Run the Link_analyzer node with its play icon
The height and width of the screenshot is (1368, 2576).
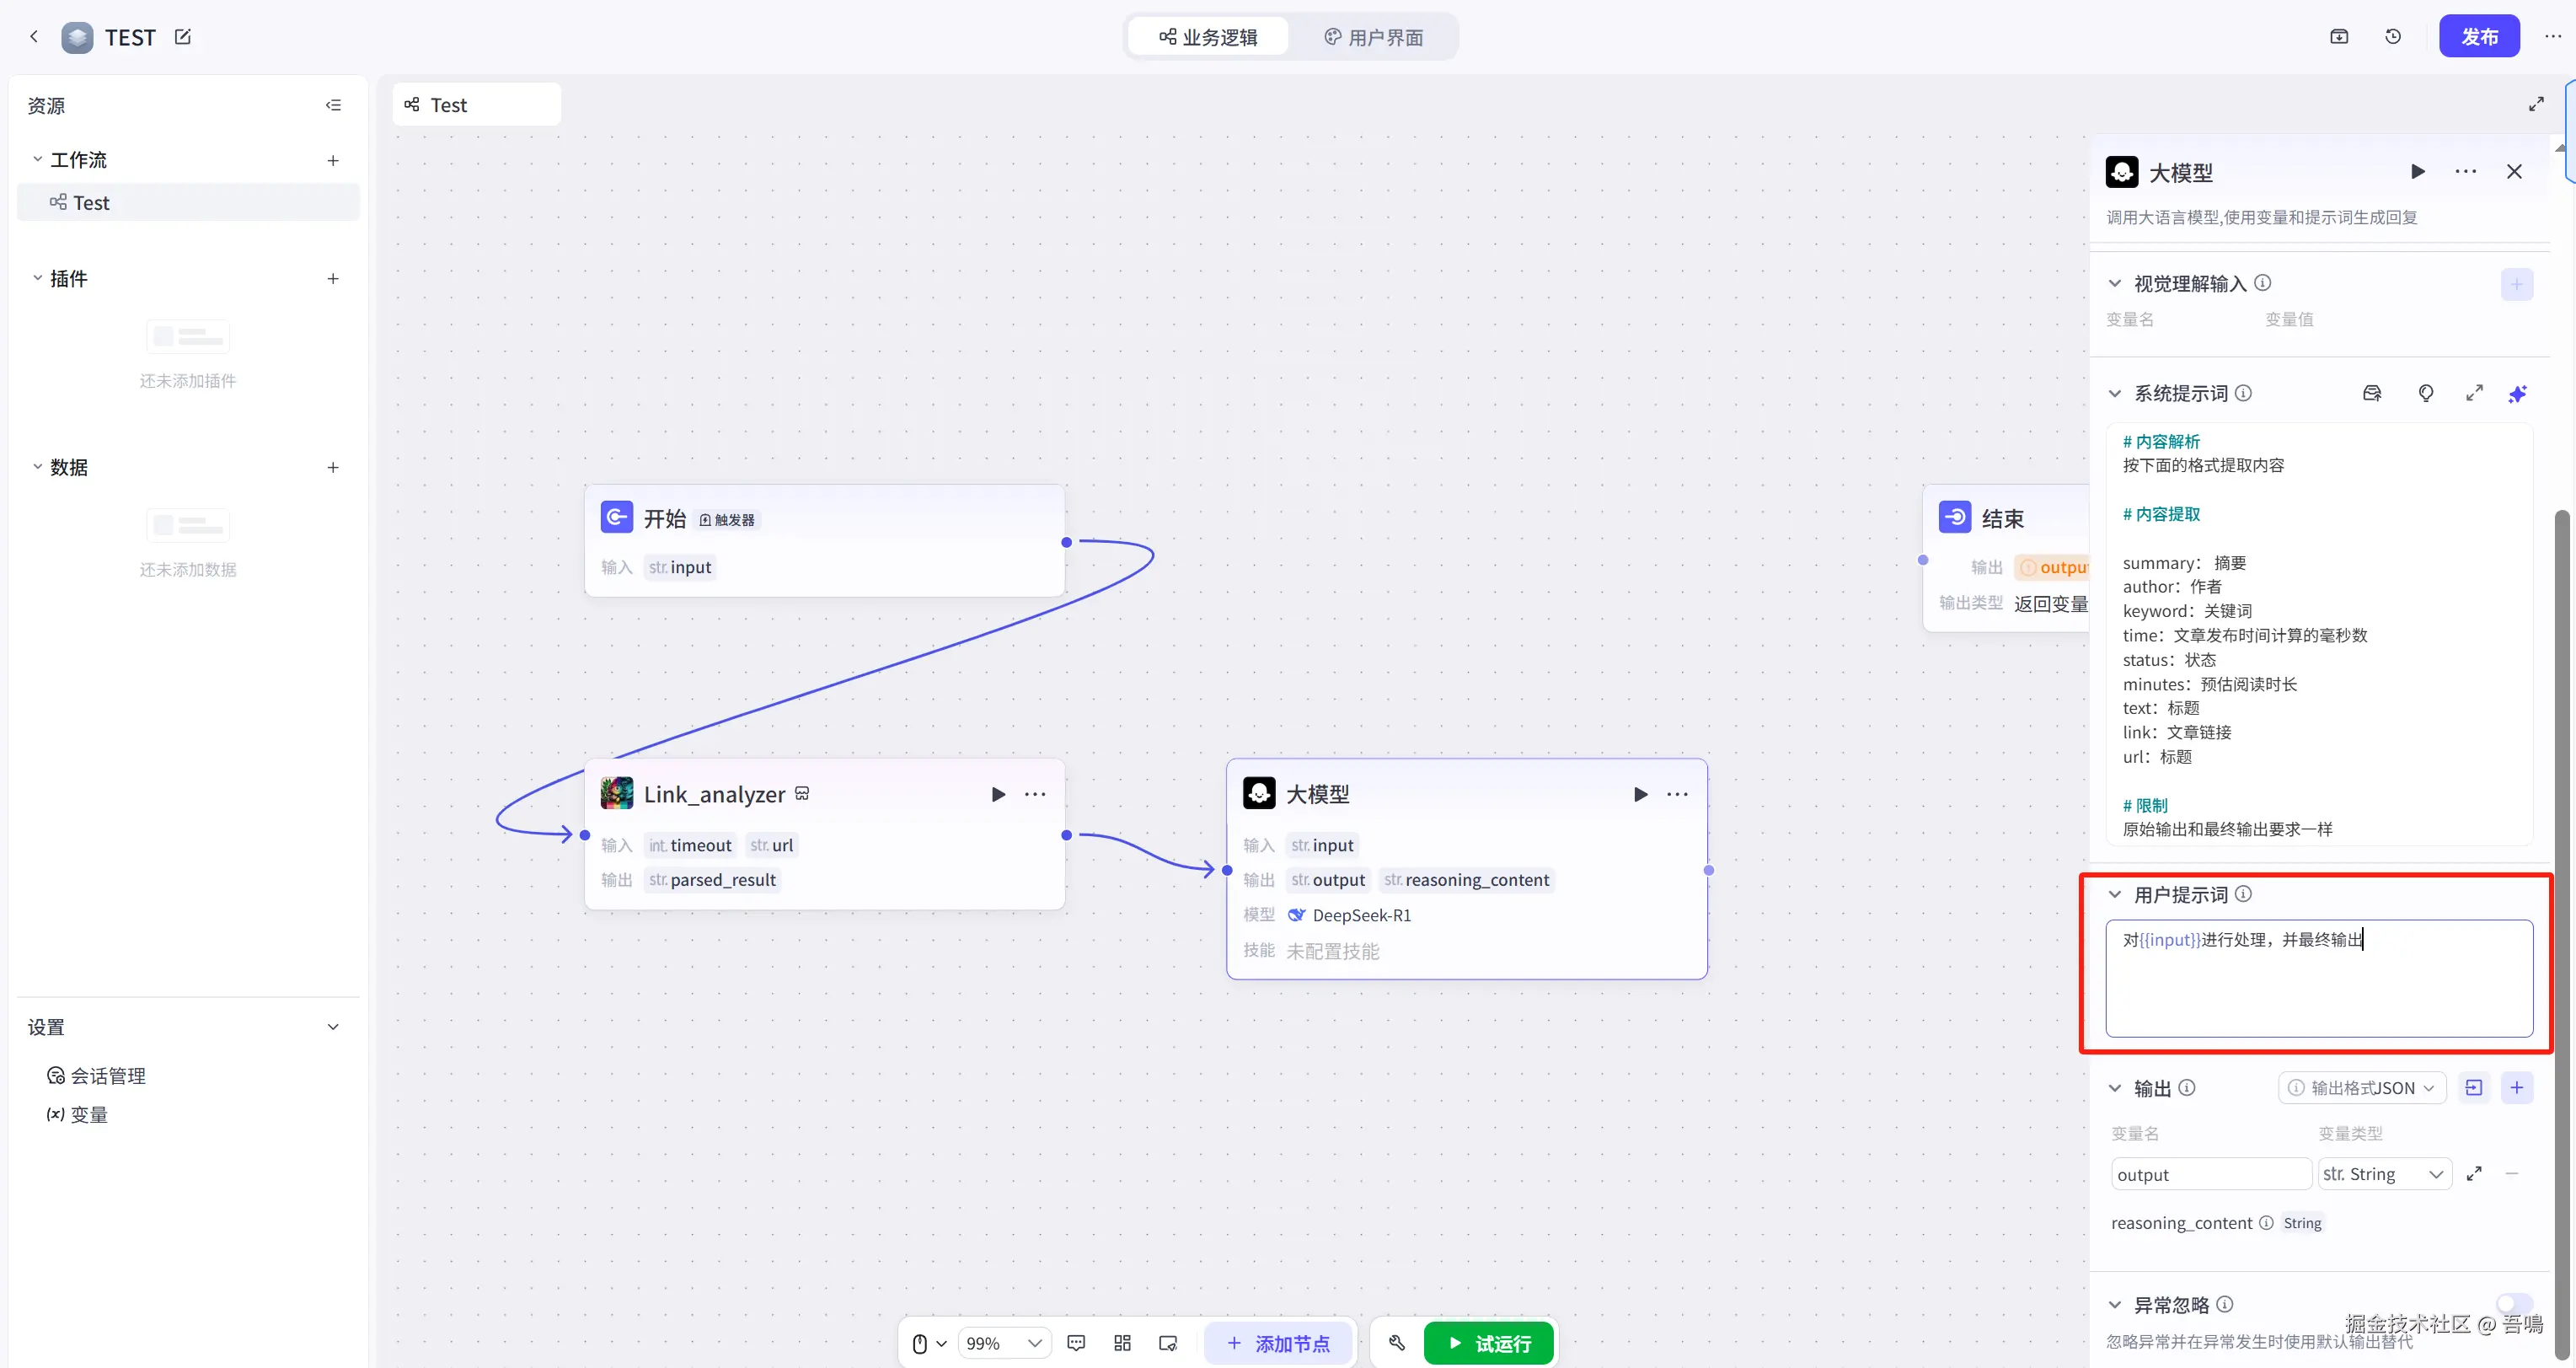tap(997, 794)
